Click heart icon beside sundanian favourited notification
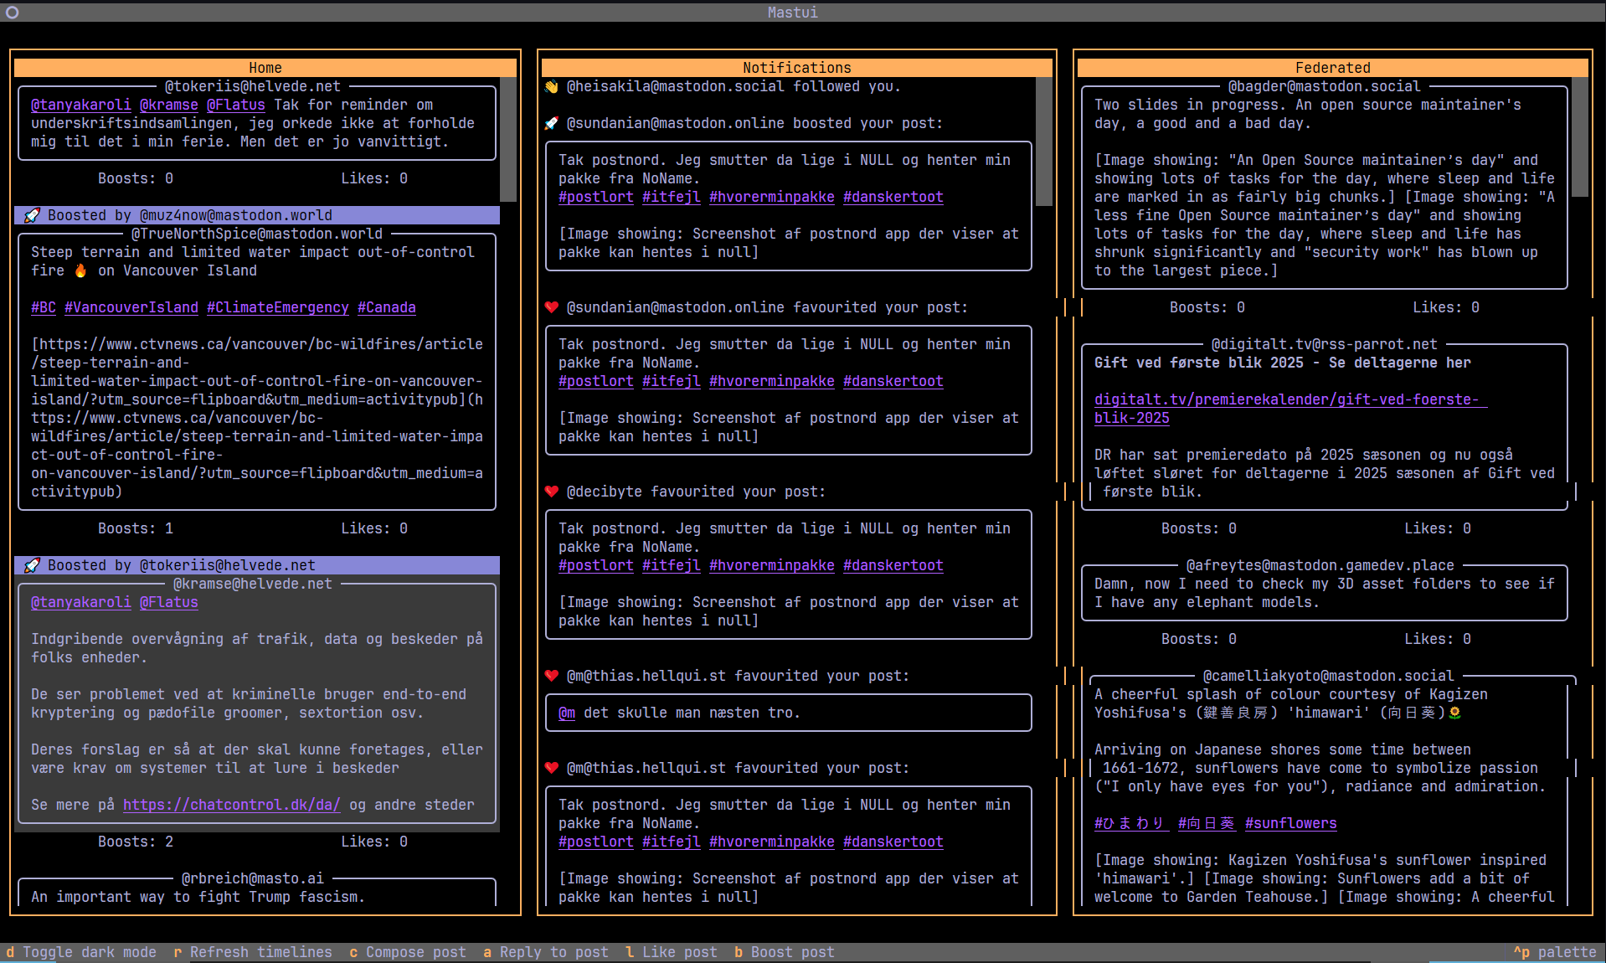Viewport: 1606px width, 963px height. [x=551, y=307]
